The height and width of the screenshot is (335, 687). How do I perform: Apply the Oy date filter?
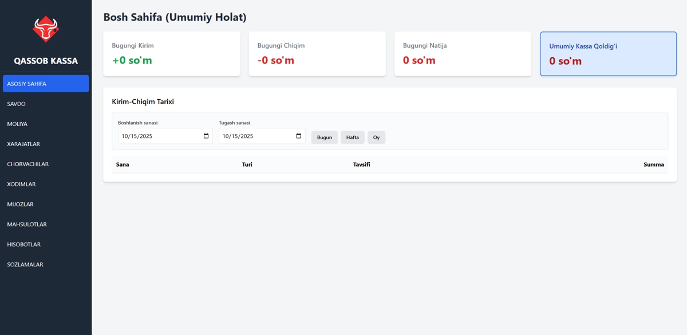pyautogui.click(x=376, y=137)
